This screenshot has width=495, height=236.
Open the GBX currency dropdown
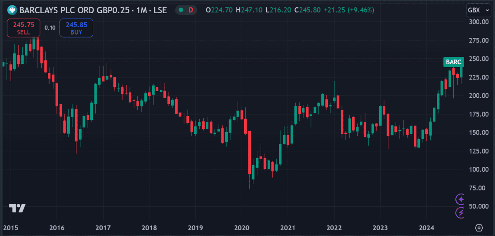477,10
